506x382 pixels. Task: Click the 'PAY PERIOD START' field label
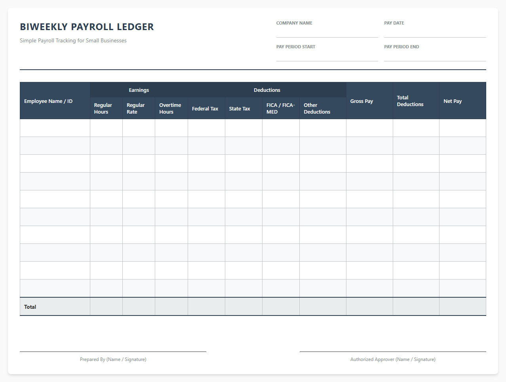[x=296, y=47]
